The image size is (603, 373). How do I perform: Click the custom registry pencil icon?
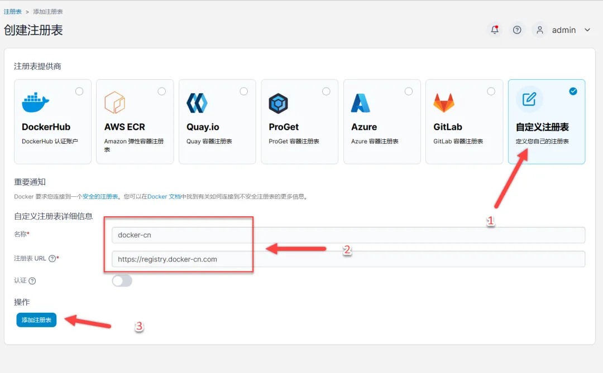click(529, 100)
